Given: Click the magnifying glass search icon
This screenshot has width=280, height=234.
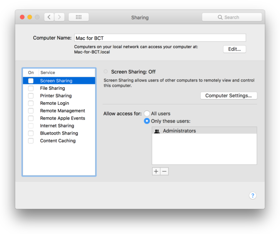Looking at the screenshot, I should [220, 17].
